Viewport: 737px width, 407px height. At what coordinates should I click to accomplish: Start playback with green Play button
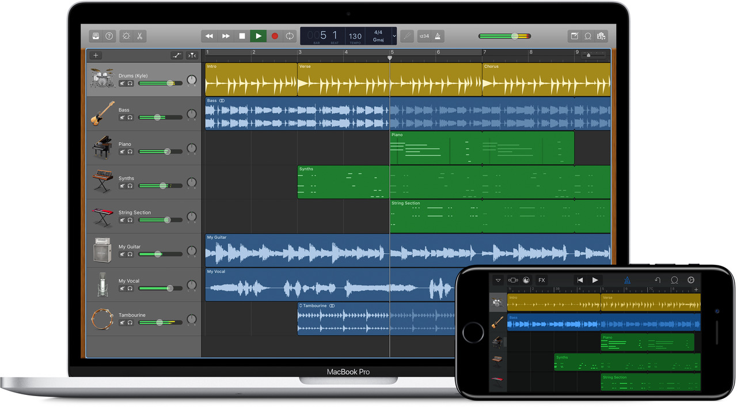point(259,36)
